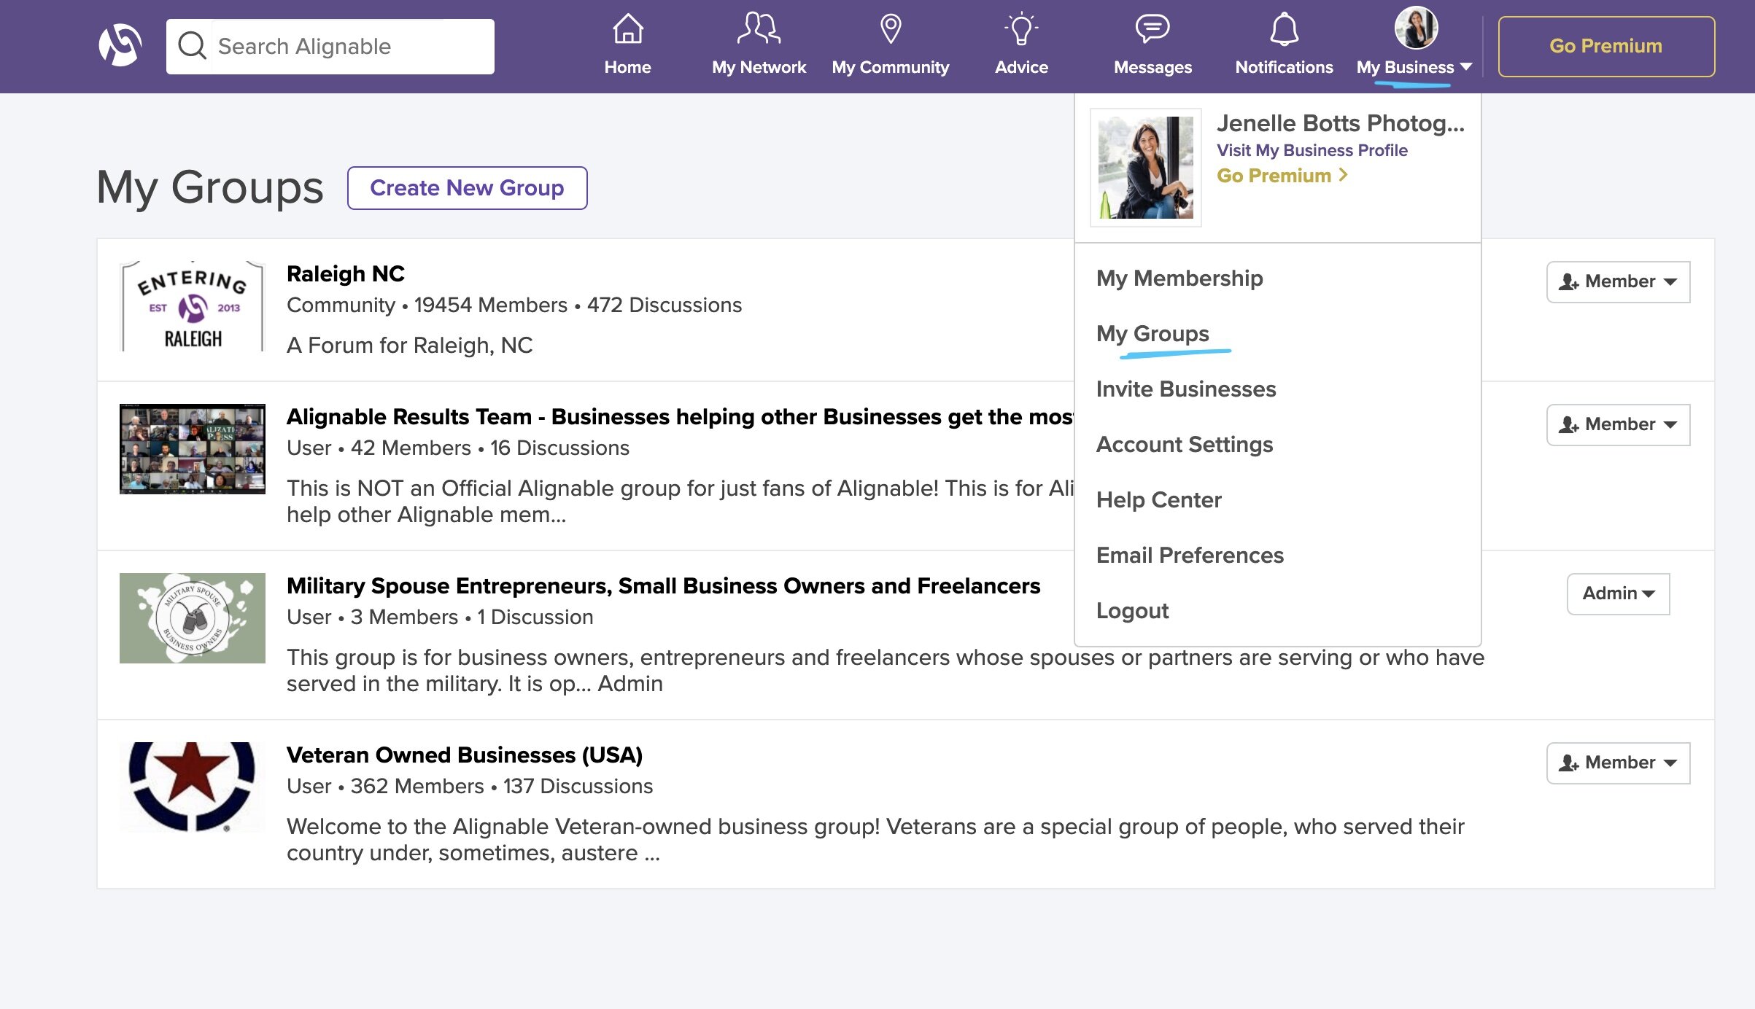Click My Community nav label

click(891, 67)
